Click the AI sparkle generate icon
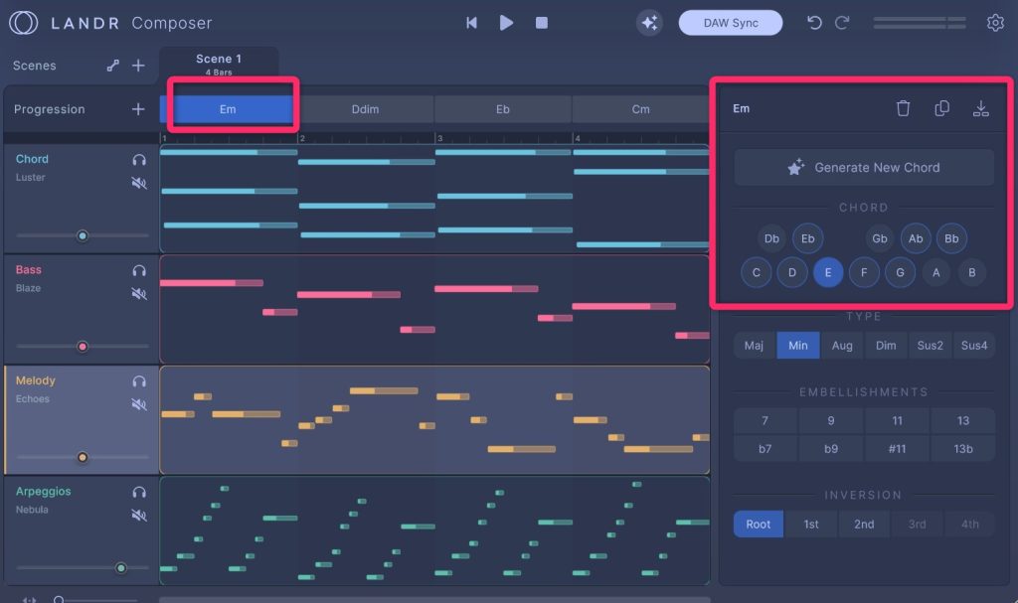Image resolution: width=1018 pixels, height=603 pixels. point(649,23)
